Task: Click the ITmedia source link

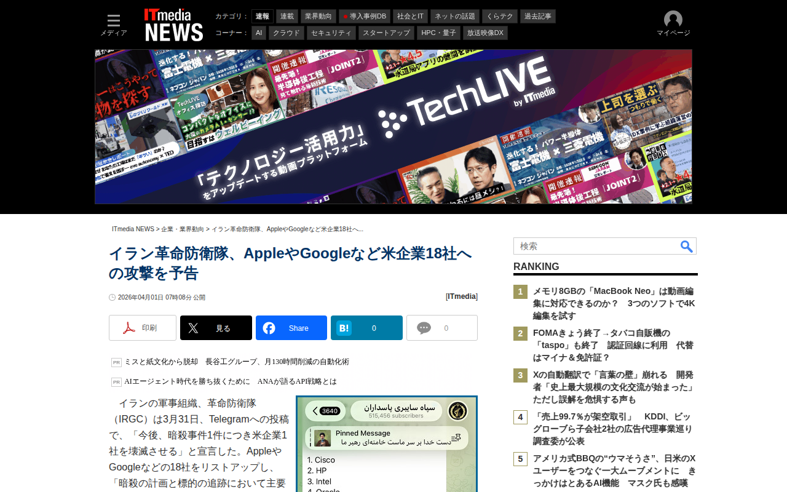Action: click(462, 296)
